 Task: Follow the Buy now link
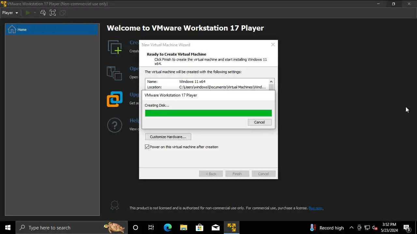(316, 208)
